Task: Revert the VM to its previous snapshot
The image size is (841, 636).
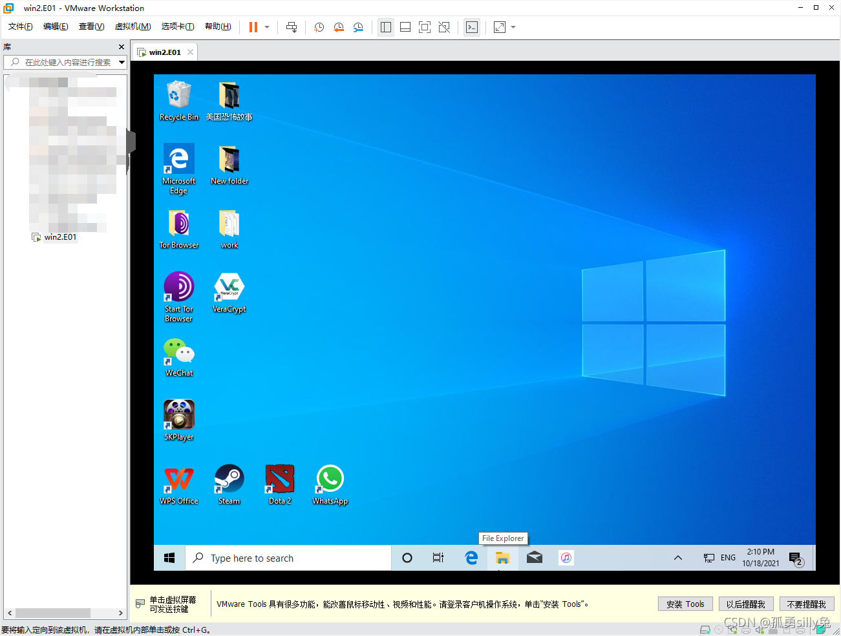Action: click(x=339, y=27)
